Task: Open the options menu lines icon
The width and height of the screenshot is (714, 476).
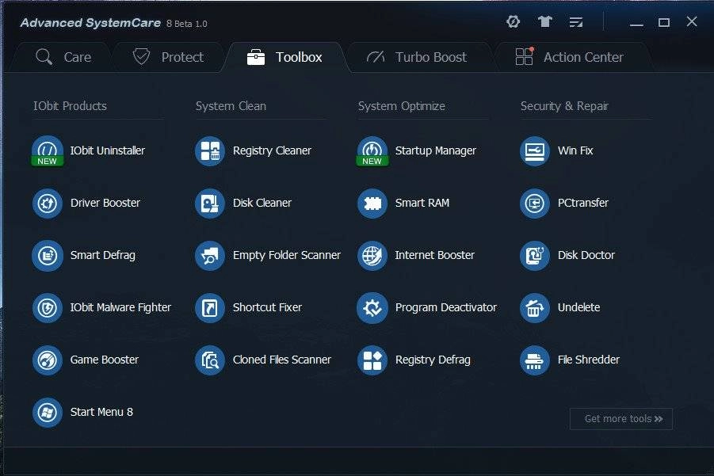Action: pos(576,22)
